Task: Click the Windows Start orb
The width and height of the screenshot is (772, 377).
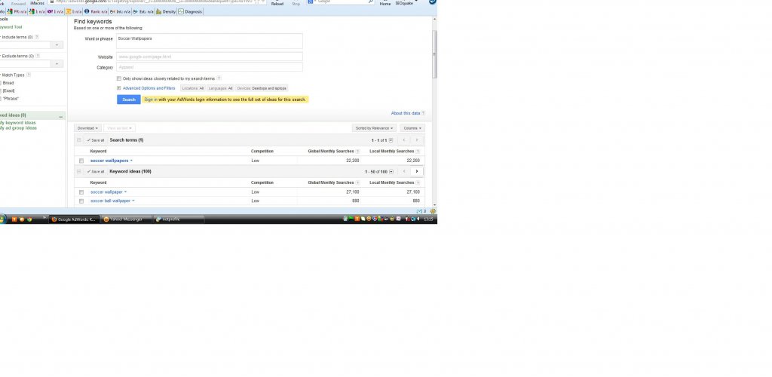Action: pyautogui.click(x=2, y=219)
